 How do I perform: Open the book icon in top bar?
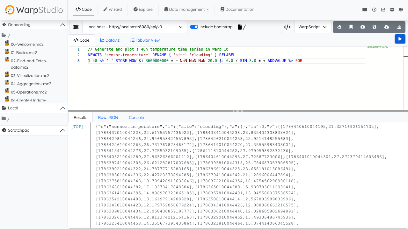coord(365,10)
